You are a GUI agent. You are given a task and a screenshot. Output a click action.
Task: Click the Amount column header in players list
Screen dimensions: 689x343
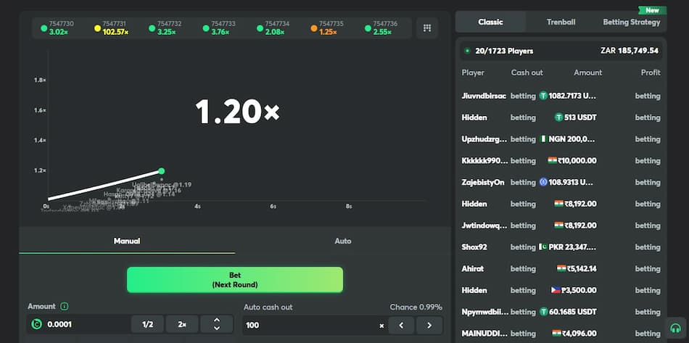point(588,73)
